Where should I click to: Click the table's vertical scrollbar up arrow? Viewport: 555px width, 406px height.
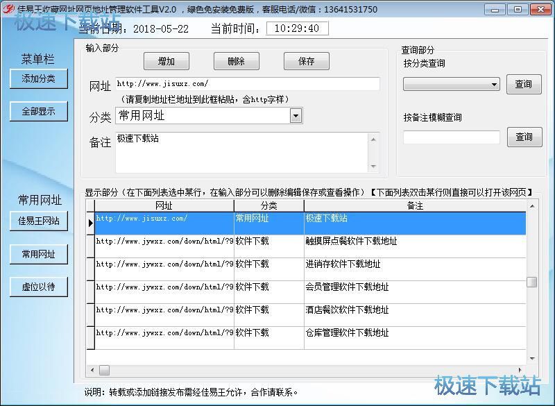pyautogui.click(x=531, y=205)
